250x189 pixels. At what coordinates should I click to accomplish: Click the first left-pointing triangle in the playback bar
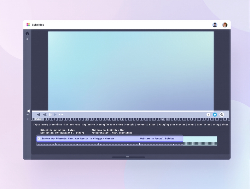coord(38,115)
